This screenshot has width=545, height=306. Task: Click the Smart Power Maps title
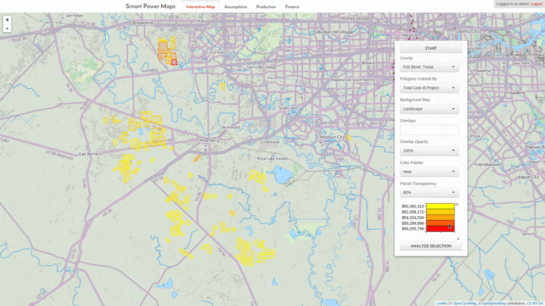coord(150,6)
